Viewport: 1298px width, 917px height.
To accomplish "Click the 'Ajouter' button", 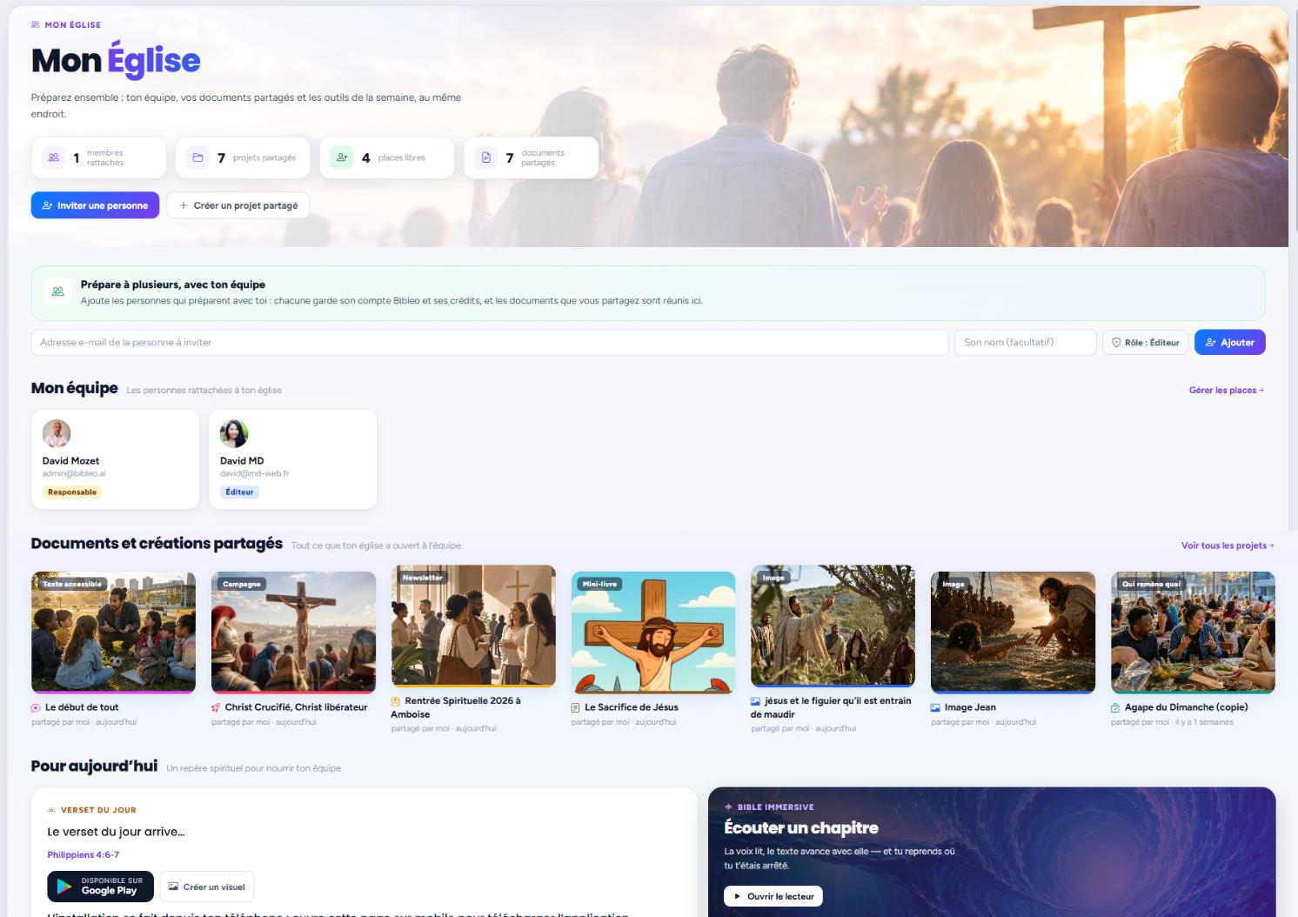I will [x=1229, y=343].
